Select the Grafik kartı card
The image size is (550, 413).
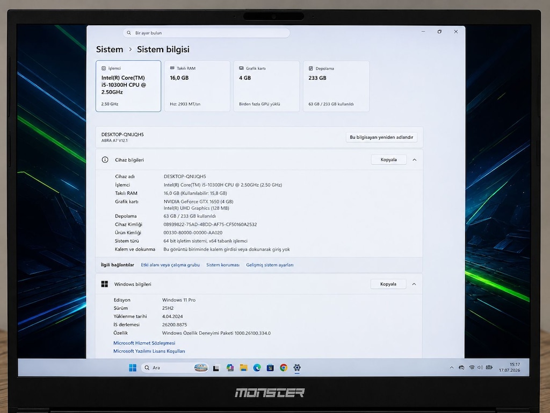coord(266,86)
